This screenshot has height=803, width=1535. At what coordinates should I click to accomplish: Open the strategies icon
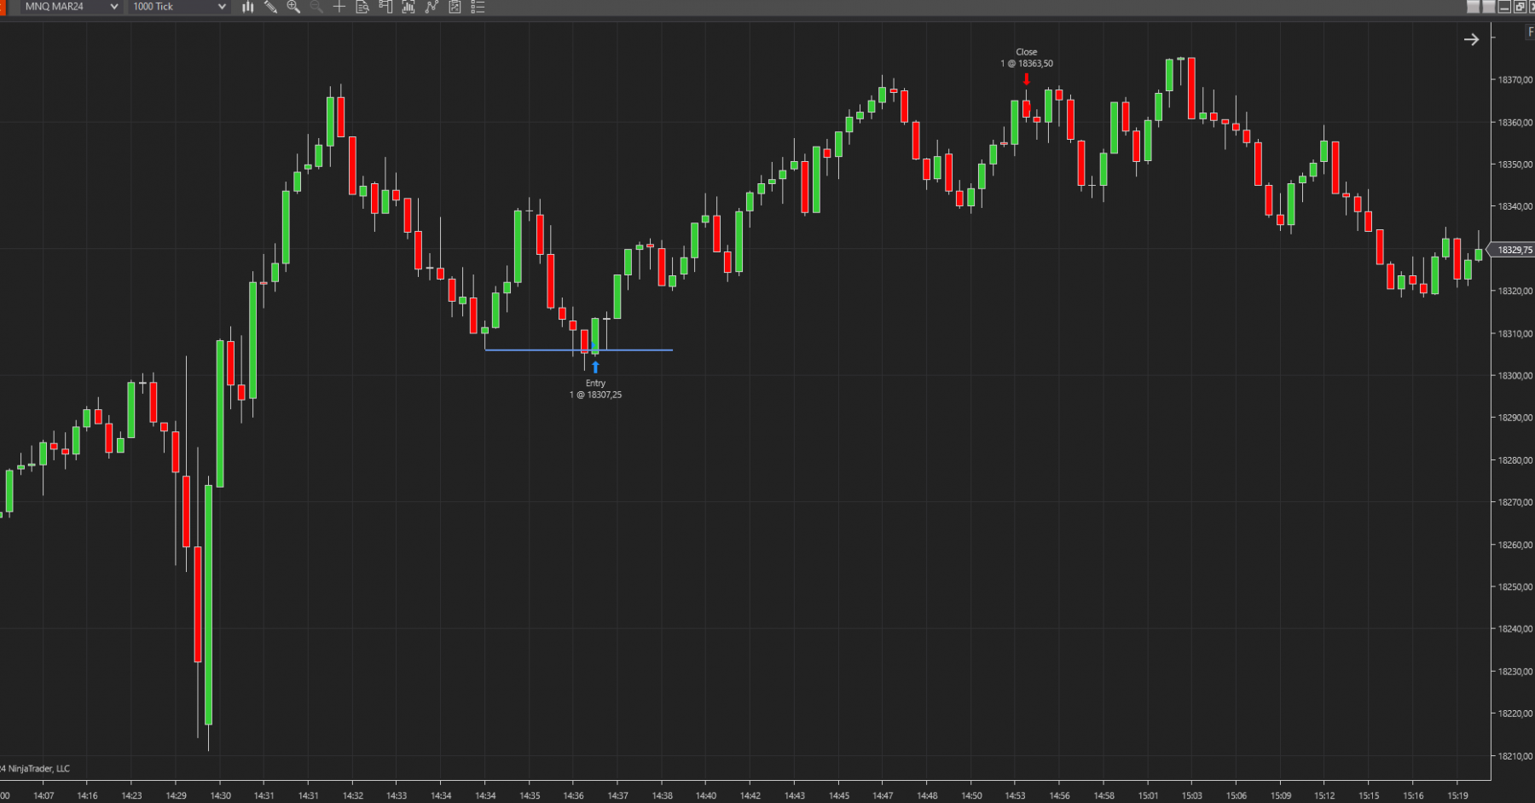pyautogui.click(x=432, y=7)
